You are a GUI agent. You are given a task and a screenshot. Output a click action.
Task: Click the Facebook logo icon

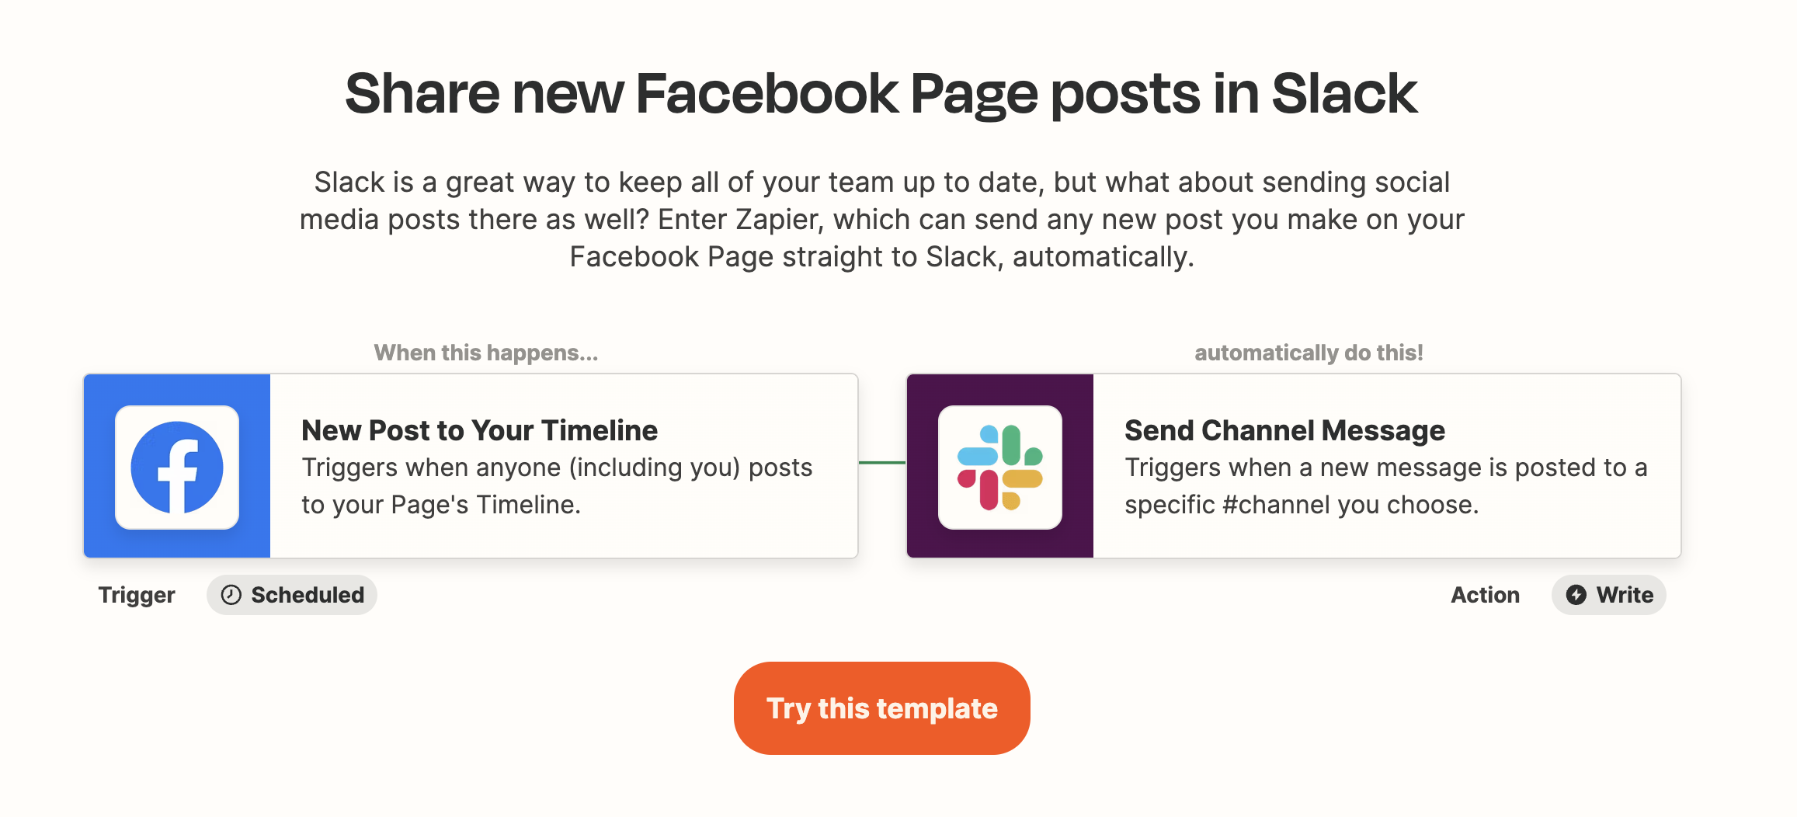[177, 468]
